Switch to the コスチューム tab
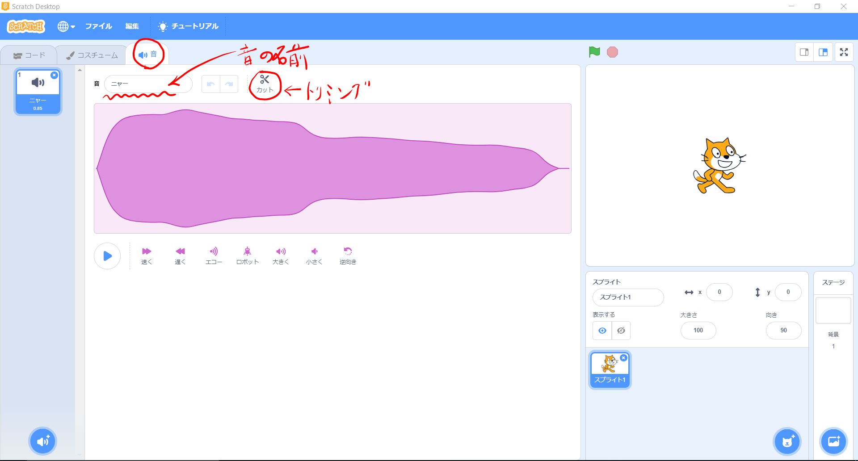Screen dimensions: 858x461 (x=92, y=55)
